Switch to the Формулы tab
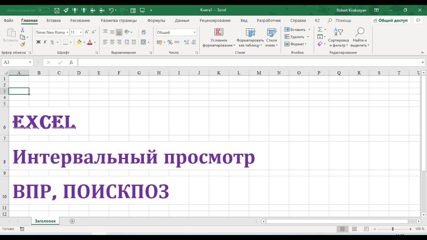Viewport: 427px width, 240px height. 156,20
